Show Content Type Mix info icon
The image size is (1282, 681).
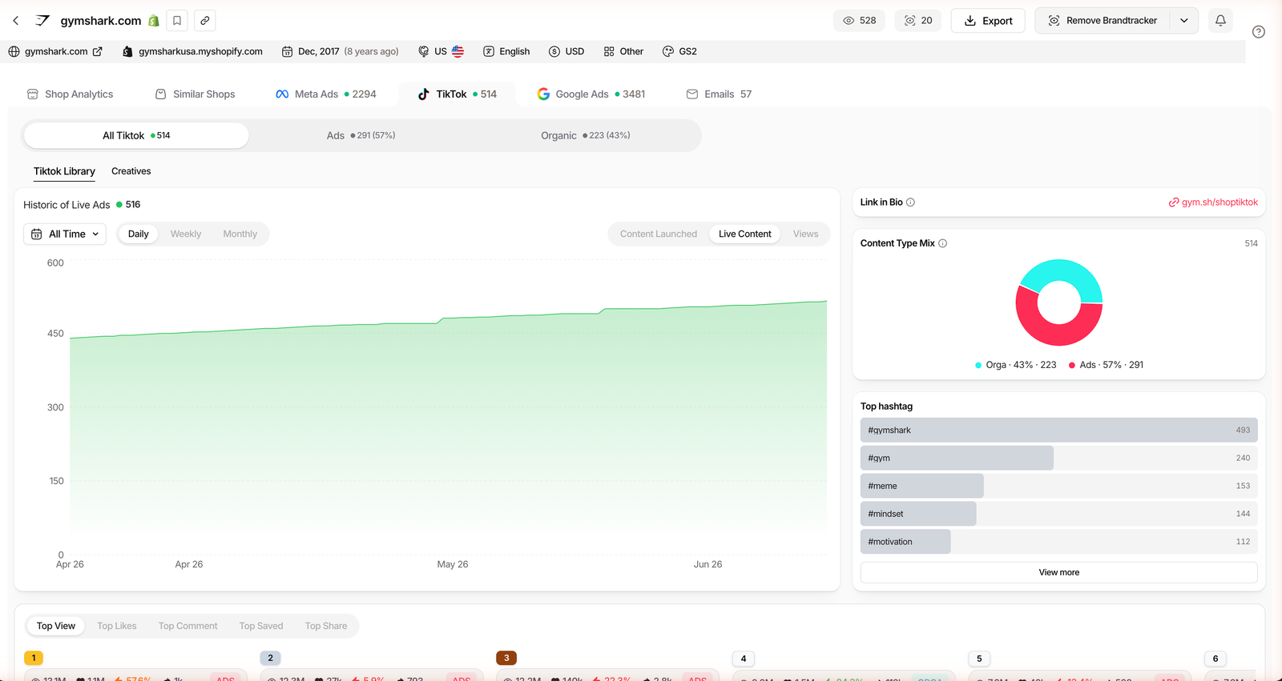click(x=942, y=243)
